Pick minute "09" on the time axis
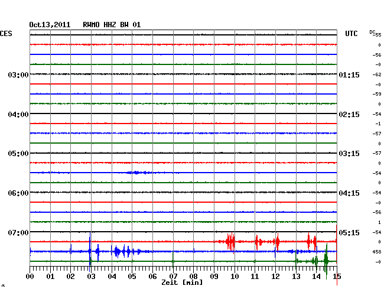Image resolution: width=384 pixels, height=292 pixels. click(214, 277)
